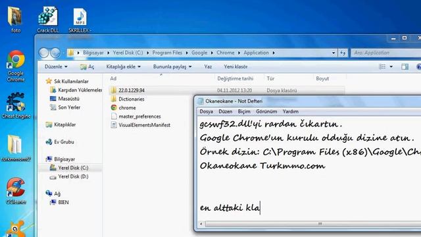This screenshot has width=421, height=237.
Task: Minimize the Explorer window
Action: (x=393, y=38)
